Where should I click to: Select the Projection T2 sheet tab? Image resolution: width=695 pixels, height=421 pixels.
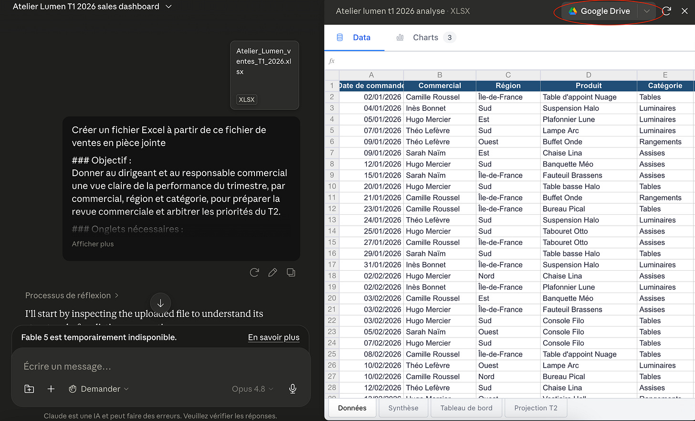(536, 408)
